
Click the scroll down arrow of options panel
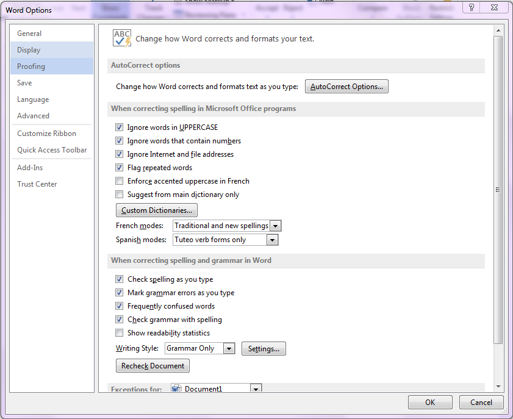(x=498, y=386)
